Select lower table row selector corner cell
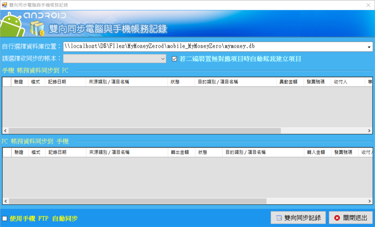375x227 pixels. click(7, 153)
